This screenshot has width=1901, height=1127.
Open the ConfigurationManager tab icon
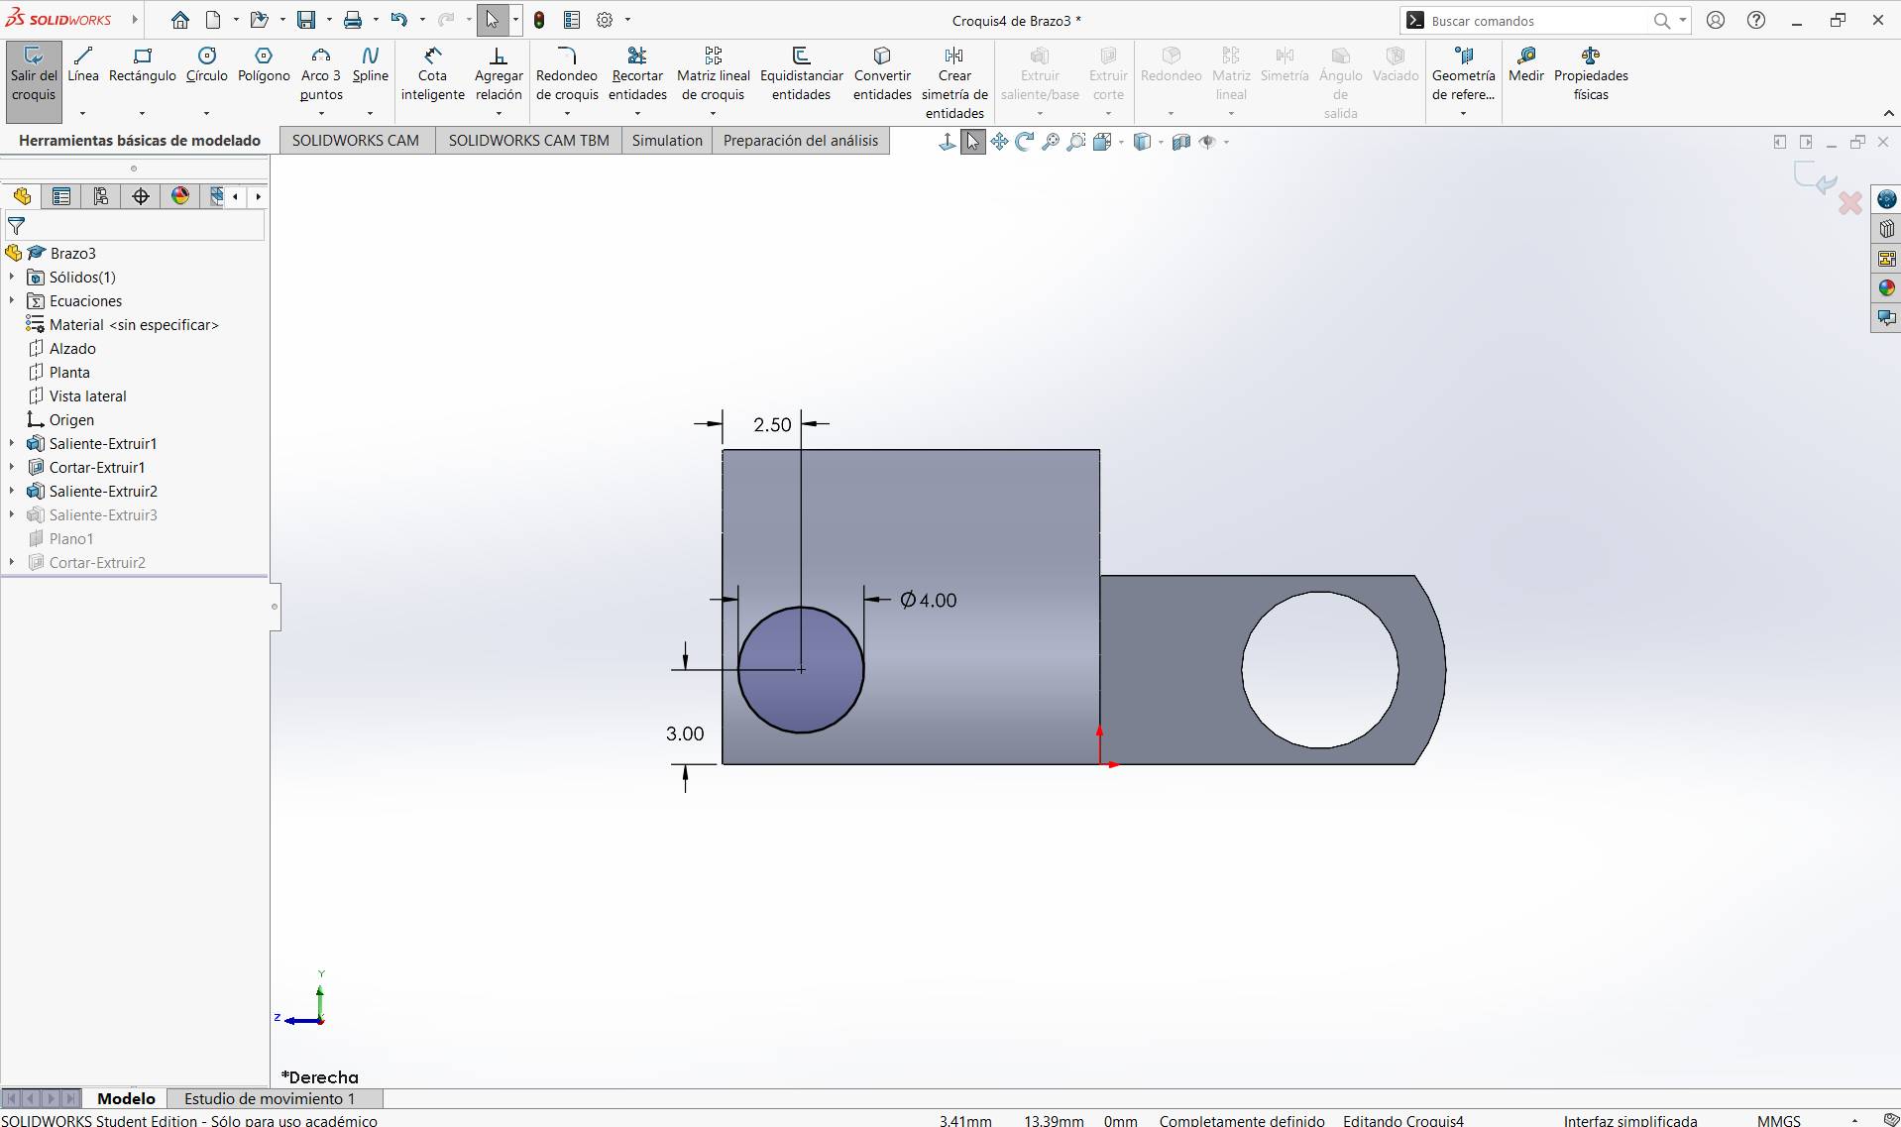pyautogui.click(x=101, y=196)
